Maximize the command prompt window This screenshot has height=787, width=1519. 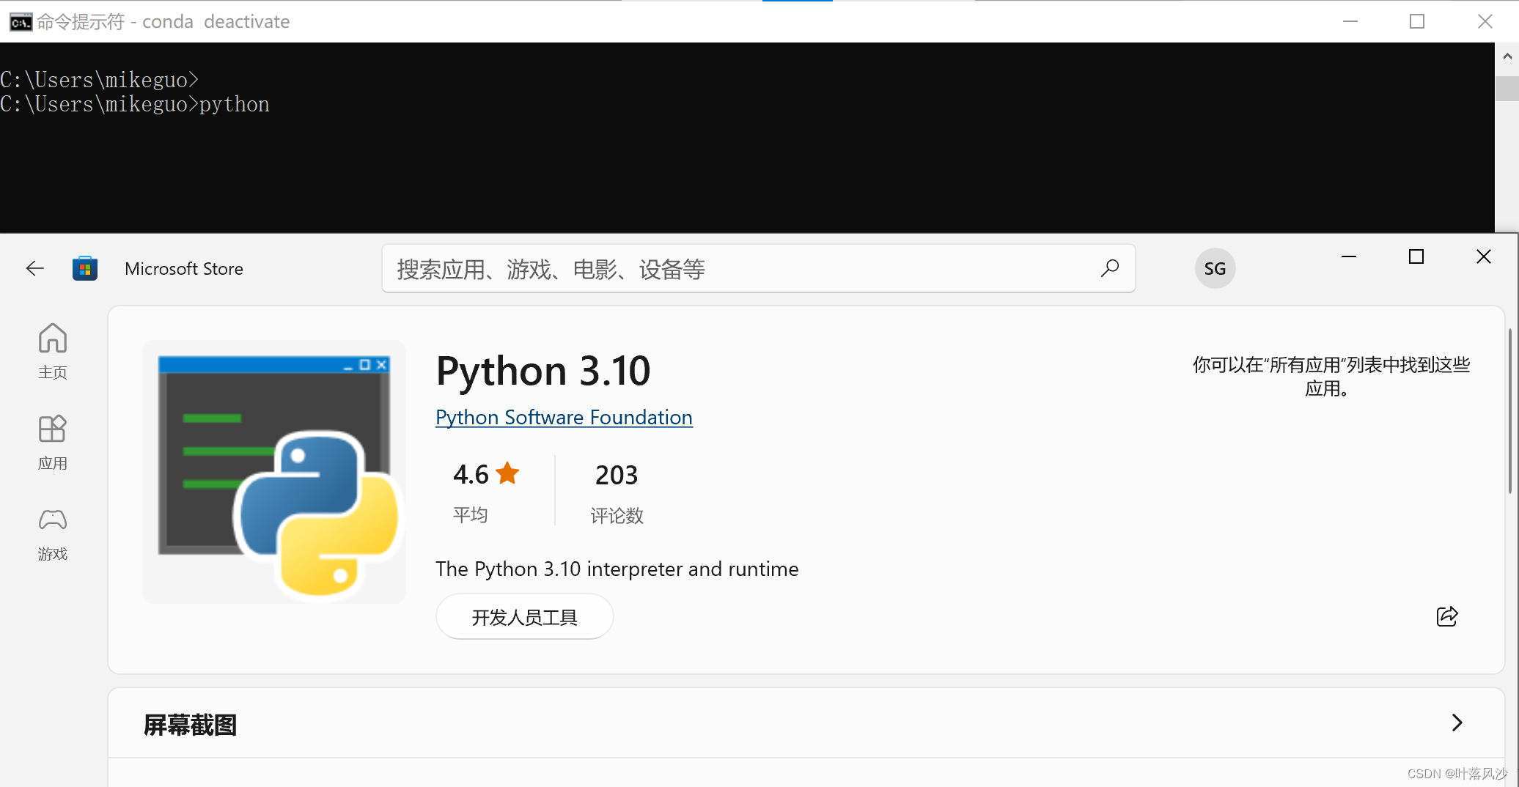click(1417, 21)
